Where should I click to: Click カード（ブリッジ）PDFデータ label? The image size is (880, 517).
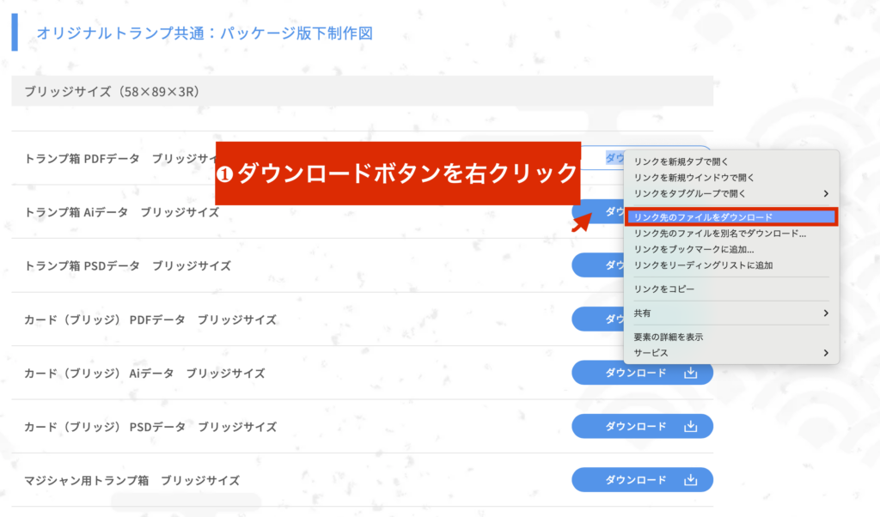click(x=150, y=319)
